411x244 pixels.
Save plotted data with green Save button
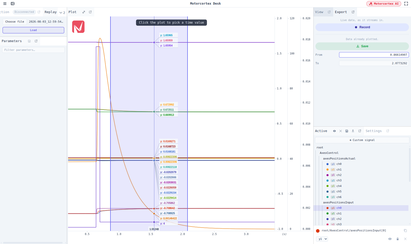[362, 46]
